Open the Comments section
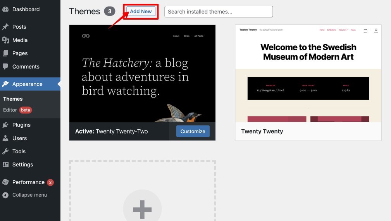391x221 pixels. click(x=30, y=67)
